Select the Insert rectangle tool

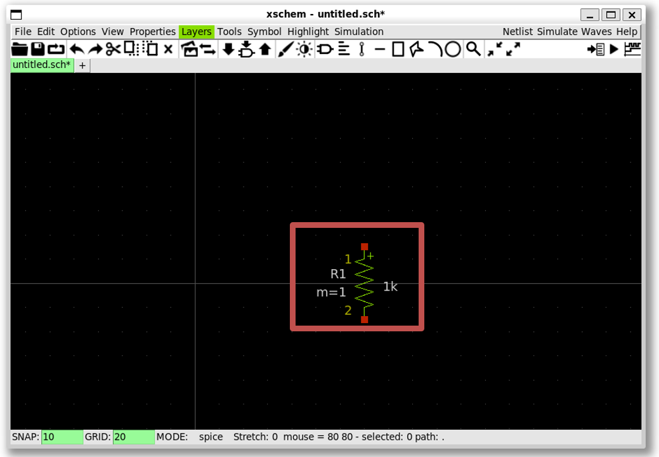coord(398,49)
